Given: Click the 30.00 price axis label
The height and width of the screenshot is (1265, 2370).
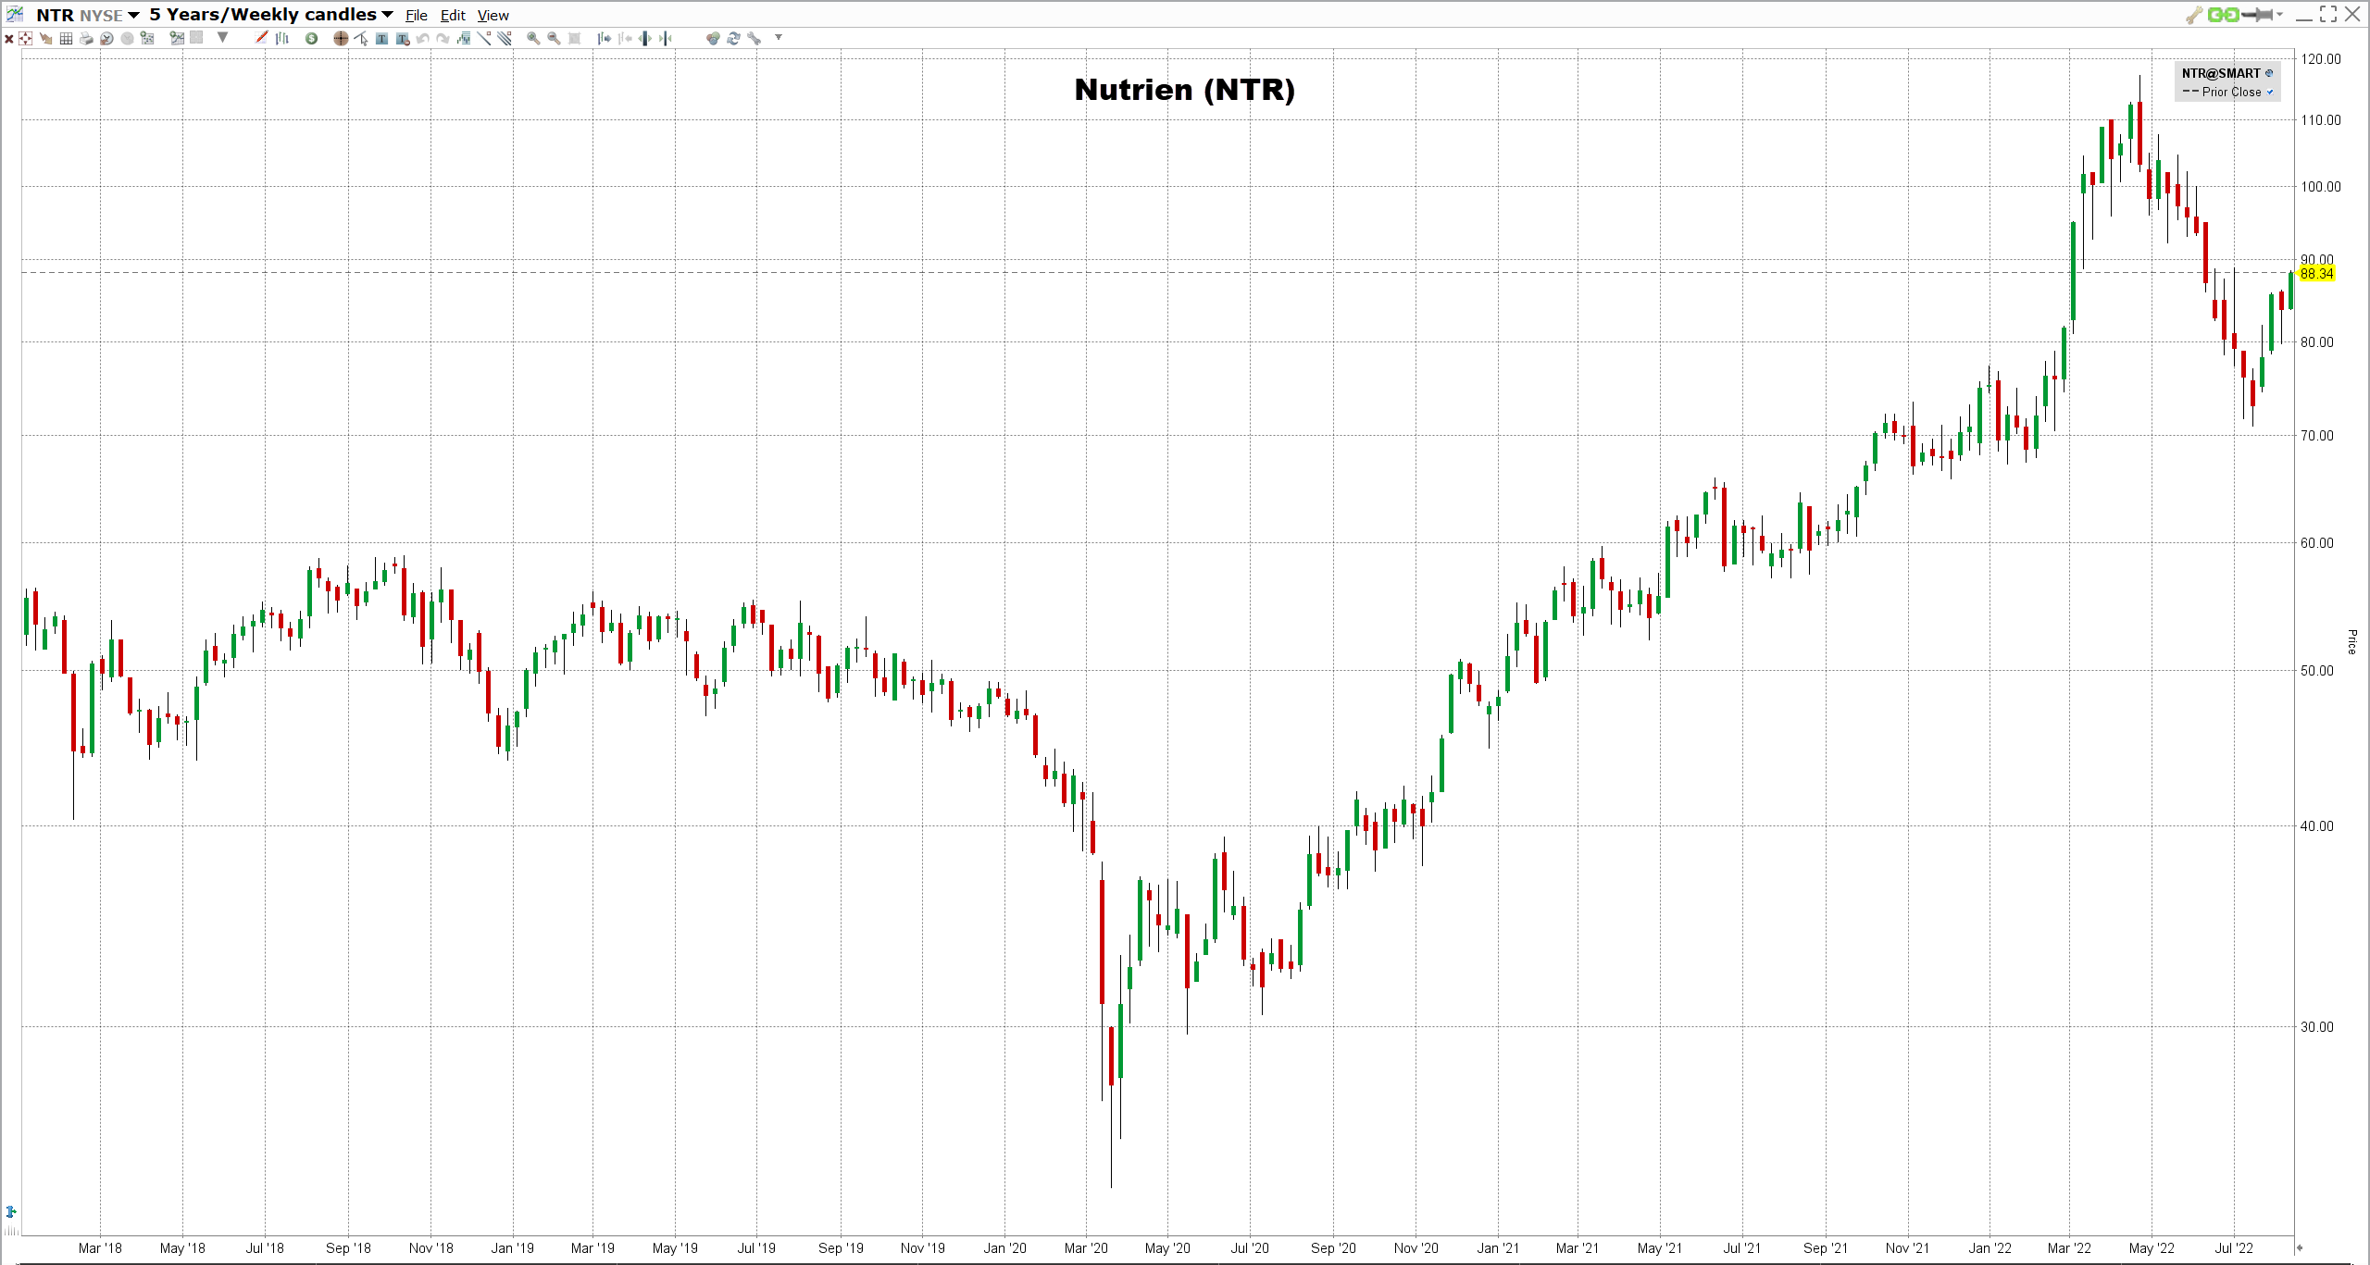Looking at the screenshot, I should (x=2317, y=1026).
